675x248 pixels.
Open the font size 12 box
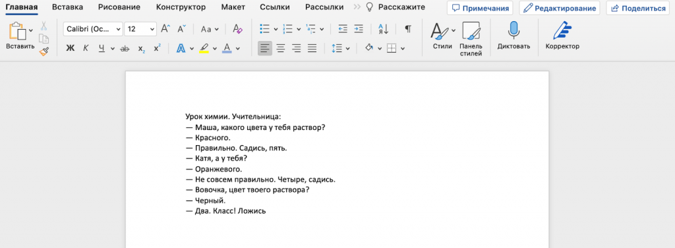click(x=140, y=29)
